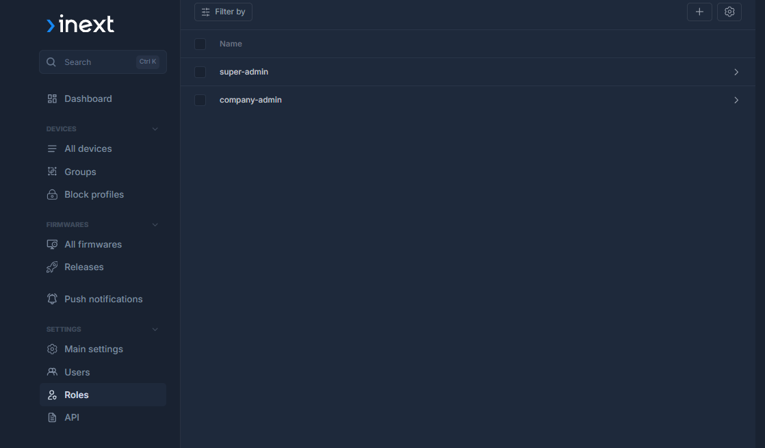Click the inext logo
Viewport: 765px width, 448px height.
pyautogui.click(x=80, y=25)
